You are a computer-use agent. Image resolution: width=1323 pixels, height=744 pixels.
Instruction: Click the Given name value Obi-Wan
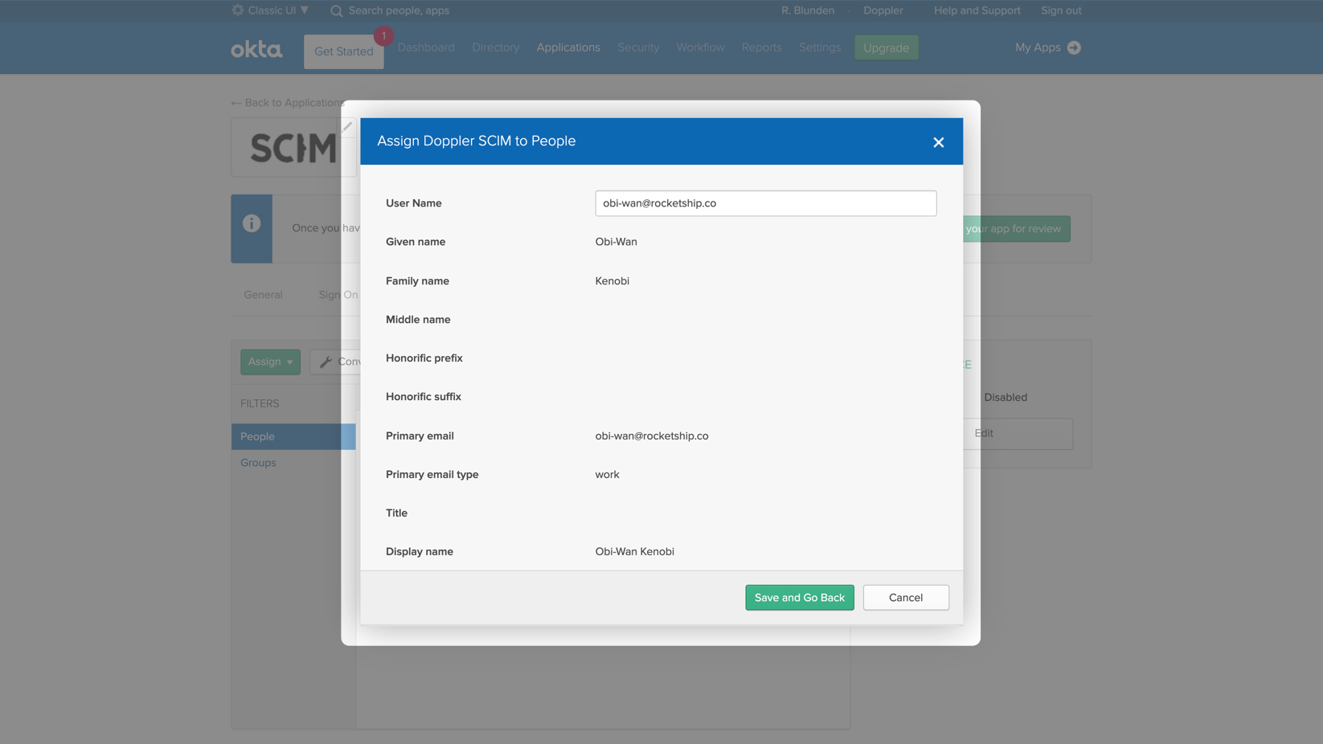(616, 241)
